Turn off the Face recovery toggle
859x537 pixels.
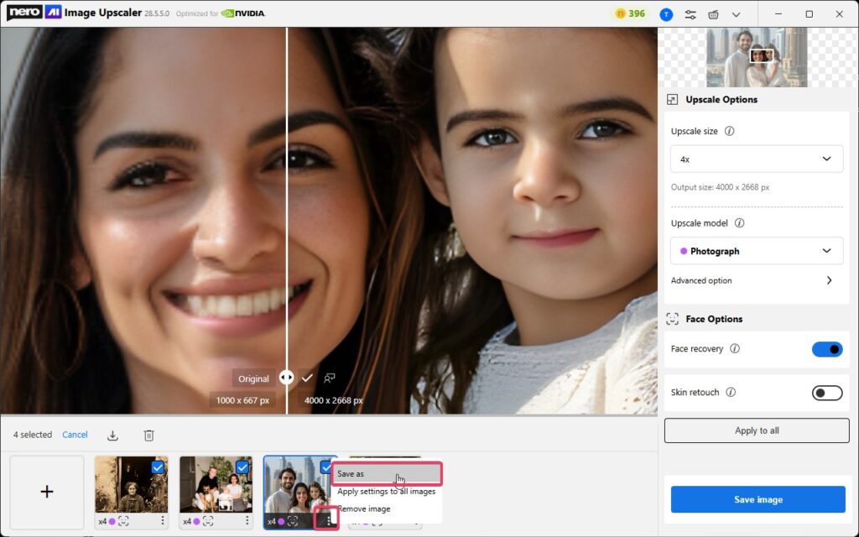(827, 349)
